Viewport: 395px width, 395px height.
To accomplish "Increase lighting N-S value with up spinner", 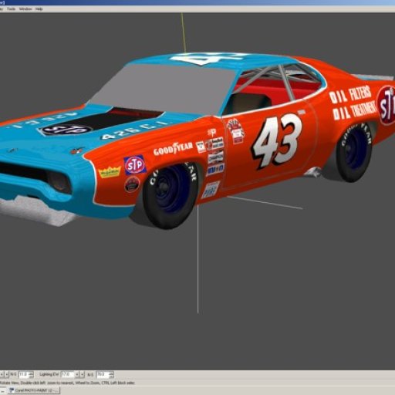I will (x=111, y=373).
